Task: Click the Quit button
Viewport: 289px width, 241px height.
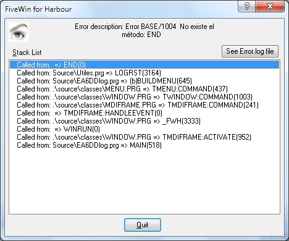Action: point(143,225)
